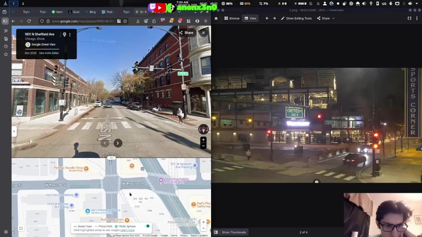Open the Learn more link in map legend
This screenshot has width=422, height=237.
click(x=127, y=230)
